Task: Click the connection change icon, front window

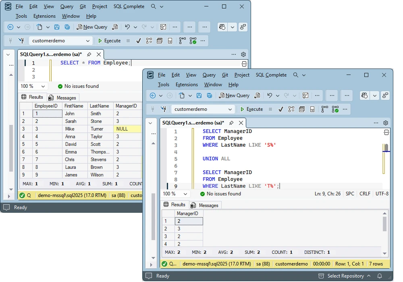Action: point(164,109)
